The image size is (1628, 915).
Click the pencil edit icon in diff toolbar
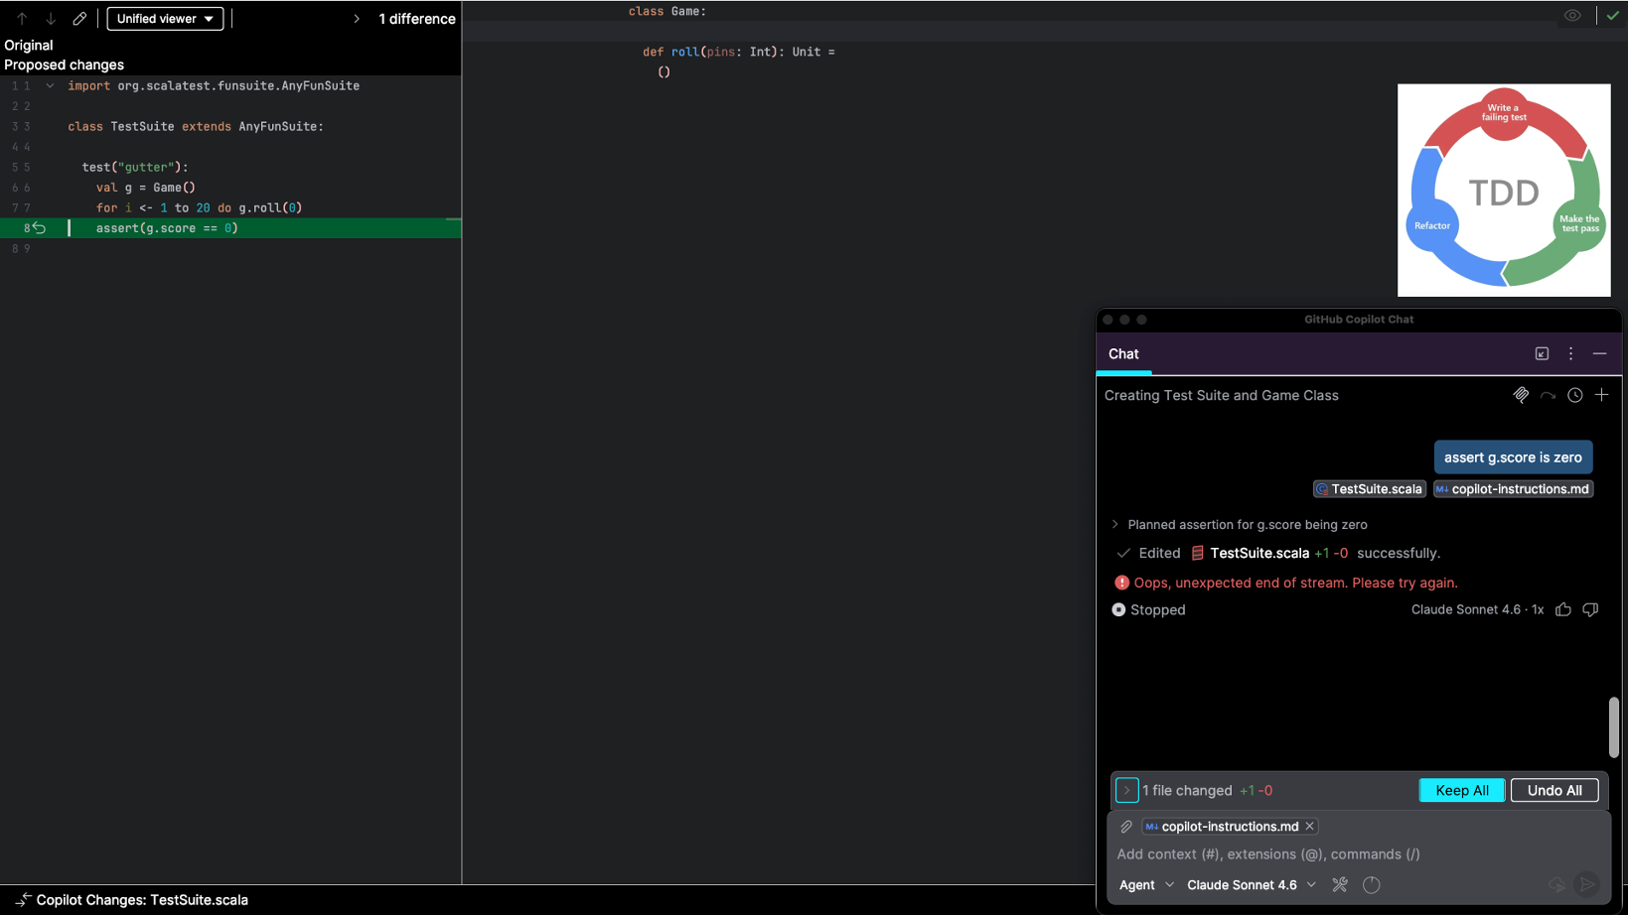pyautogui.click(x=79, y=19)
